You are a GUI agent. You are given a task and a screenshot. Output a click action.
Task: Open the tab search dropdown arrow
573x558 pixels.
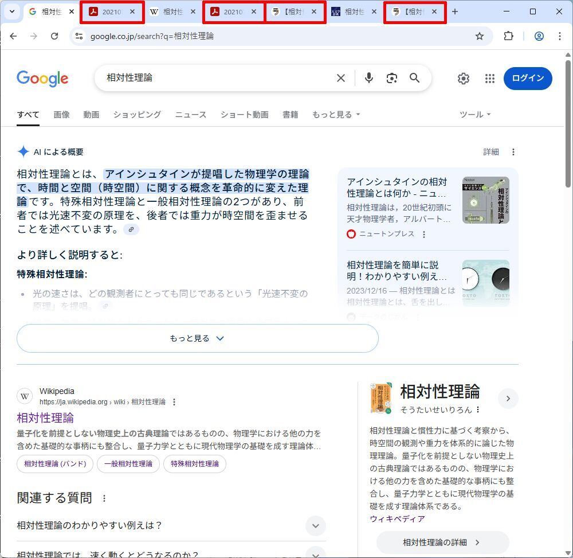(12, 11)
